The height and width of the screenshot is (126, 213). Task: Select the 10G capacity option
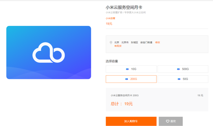click(x=131, y=69)
